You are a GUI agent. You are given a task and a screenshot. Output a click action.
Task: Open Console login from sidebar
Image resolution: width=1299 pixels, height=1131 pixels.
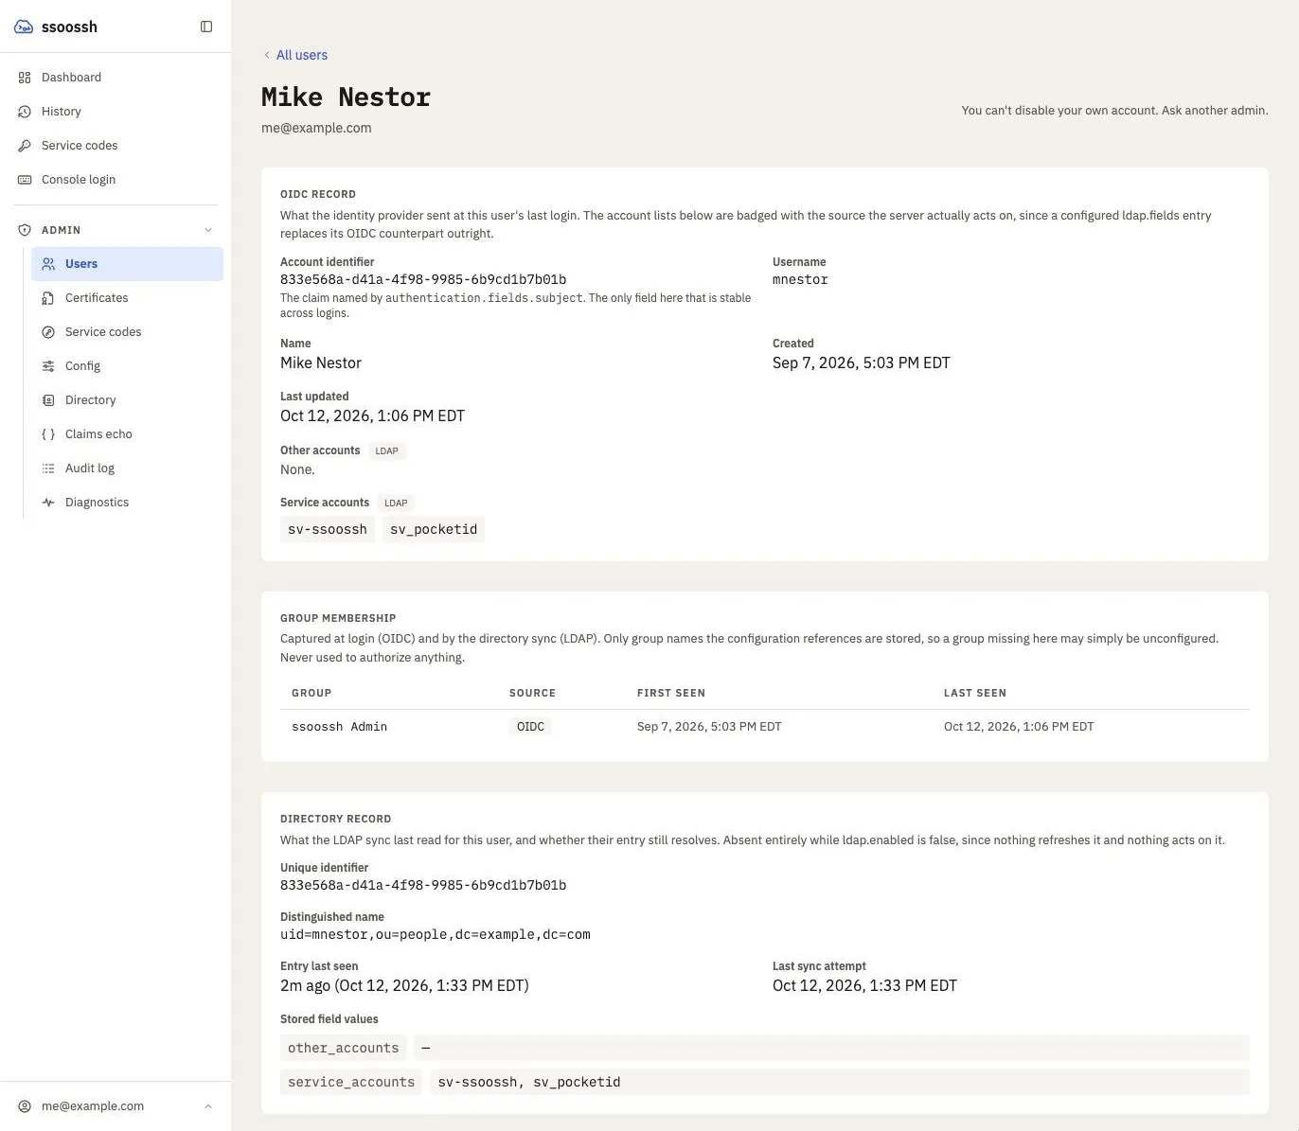coord(116,180)
